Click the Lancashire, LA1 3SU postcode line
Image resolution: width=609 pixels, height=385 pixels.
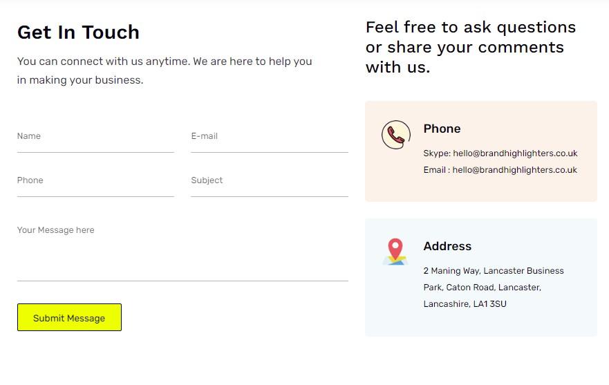465,304
